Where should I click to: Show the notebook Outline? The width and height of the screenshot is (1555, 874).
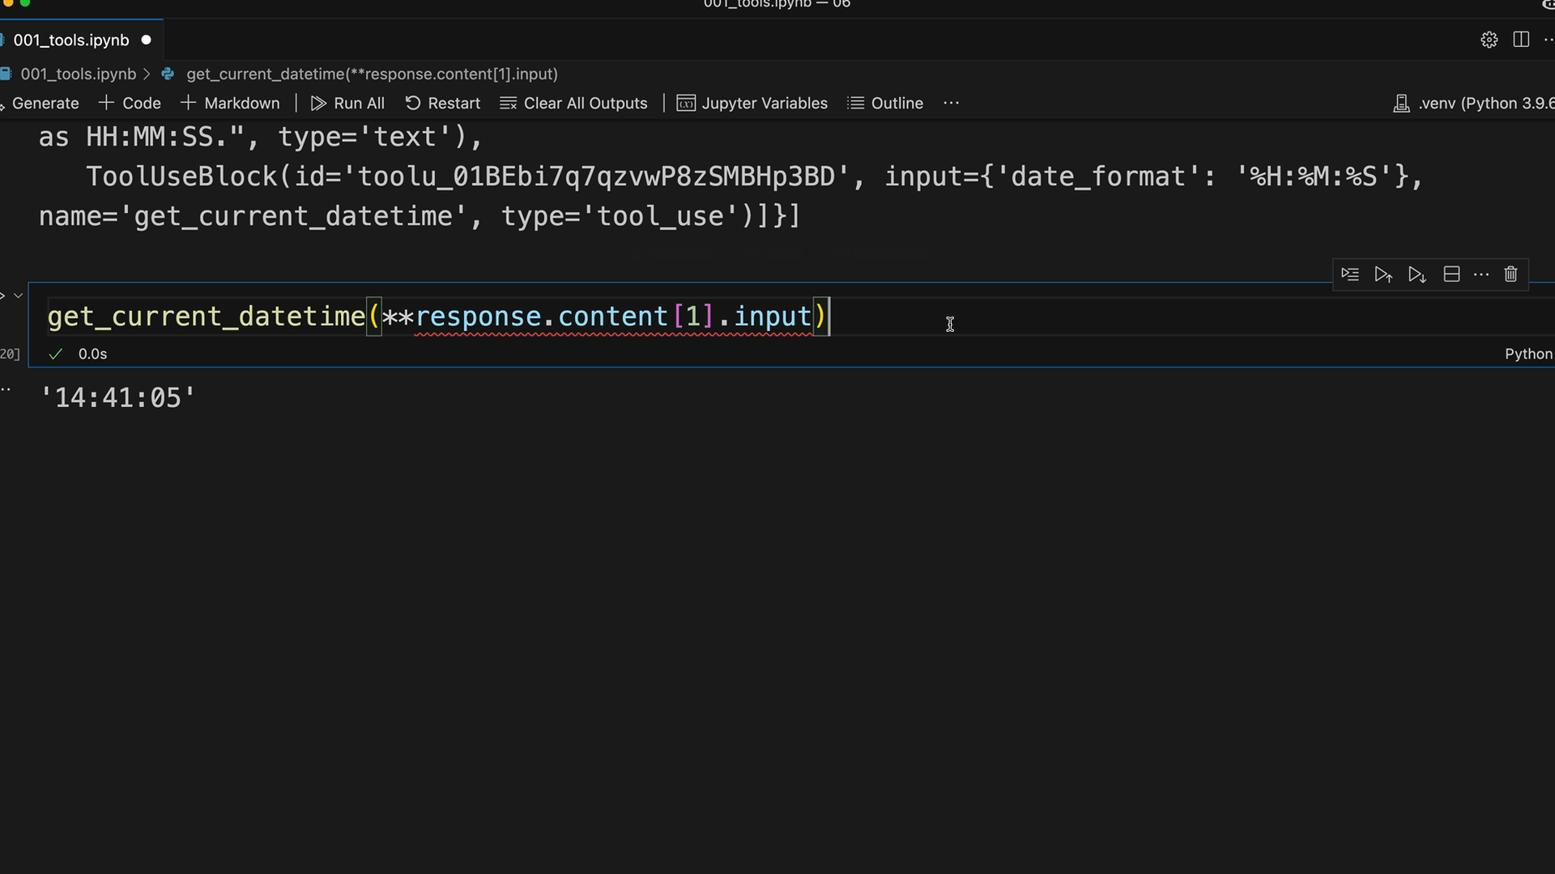click(x=885, y=103)
